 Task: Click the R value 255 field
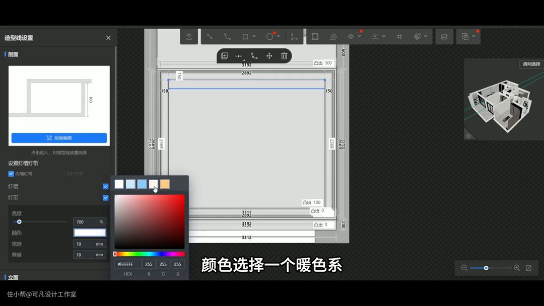coord(149,264)
